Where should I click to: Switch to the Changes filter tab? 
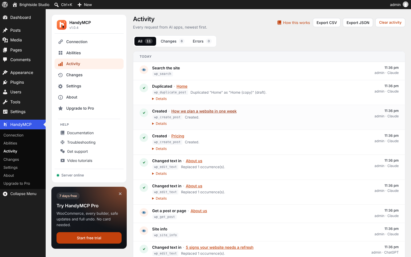click(x=172, y=41)
